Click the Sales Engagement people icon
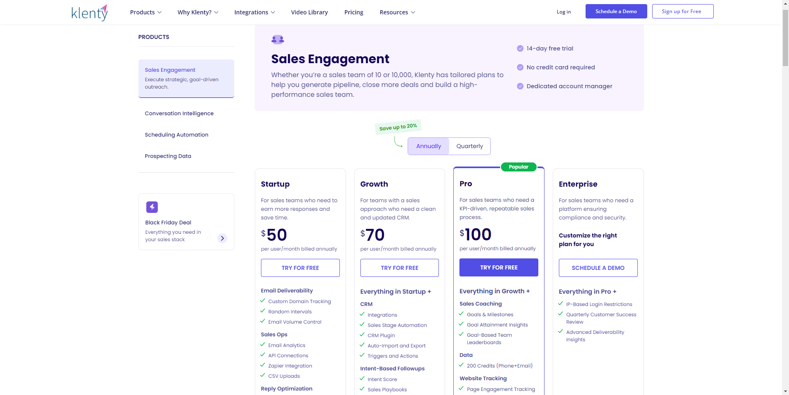Screen dimensions: 789x395 [x=278, y=39]
